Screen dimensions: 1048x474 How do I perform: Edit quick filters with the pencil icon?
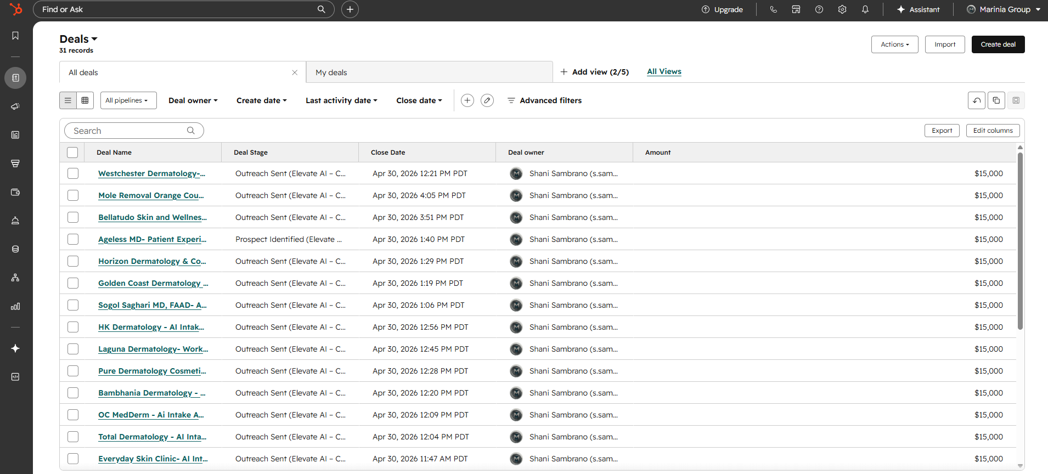(x=487, y=100)
